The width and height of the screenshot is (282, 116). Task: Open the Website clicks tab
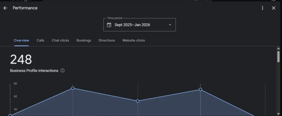(x=134, y=40)
